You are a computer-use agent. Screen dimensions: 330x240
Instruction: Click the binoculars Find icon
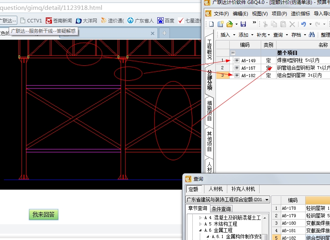pyautogui.click(x=312, y=35)
